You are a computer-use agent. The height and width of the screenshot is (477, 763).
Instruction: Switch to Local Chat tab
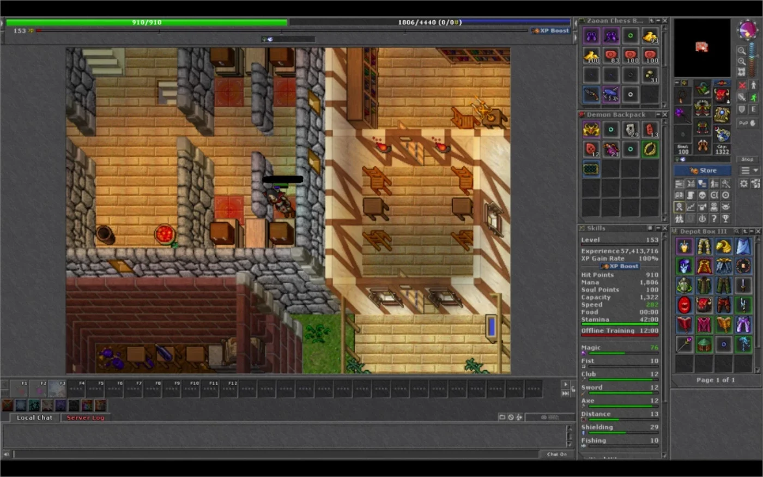coord(35,418)
